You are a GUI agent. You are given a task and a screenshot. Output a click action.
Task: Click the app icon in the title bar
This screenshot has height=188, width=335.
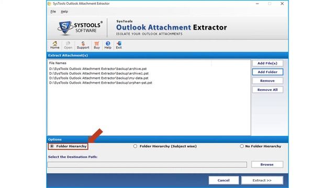click(x=49, y=4)
